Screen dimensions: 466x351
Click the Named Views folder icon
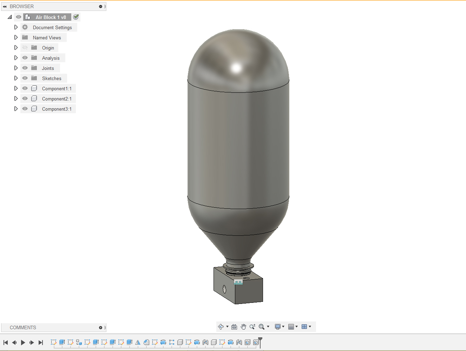[25, 38]
